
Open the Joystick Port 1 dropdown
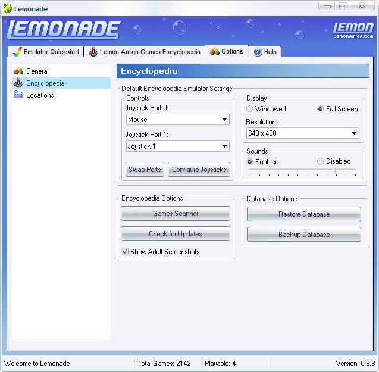tap(178, 146)
